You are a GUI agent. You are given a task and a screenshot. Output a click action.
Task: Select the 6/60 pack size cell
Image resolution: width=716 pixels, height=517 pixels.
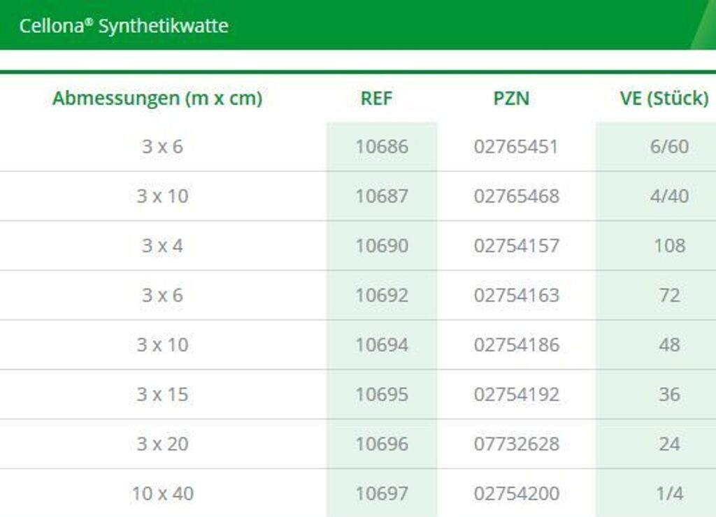(x=668, y=147)
